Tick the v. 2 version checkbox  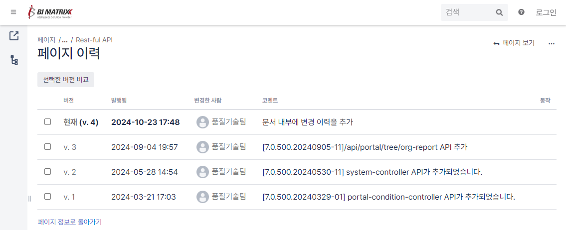tap(47, 172)
